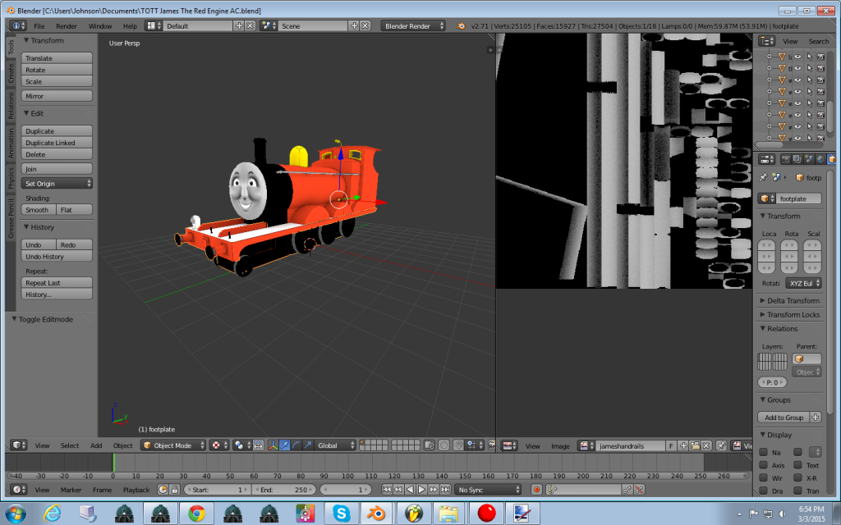Open the viewport shading selector icon

218,445
